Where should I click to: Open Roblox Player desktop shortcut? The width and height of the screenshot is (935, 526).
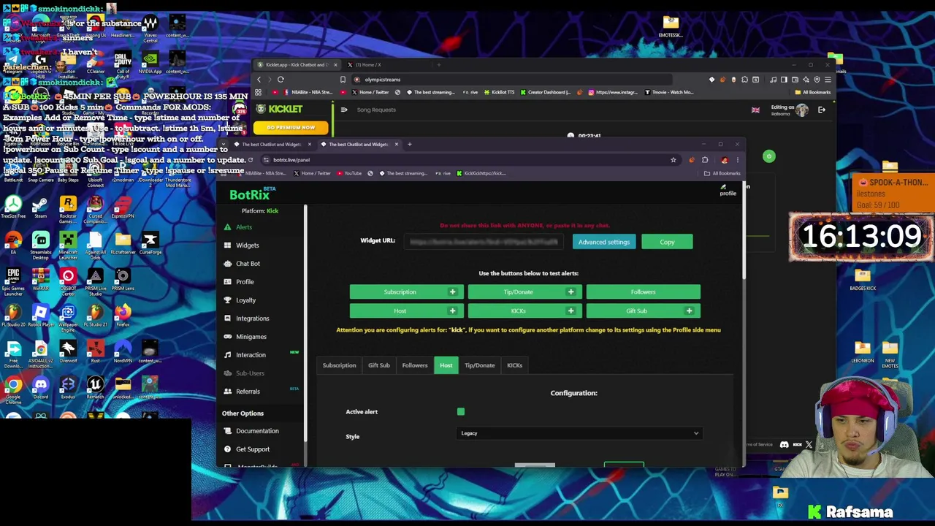pyautogui.click(x=40, y=316)
